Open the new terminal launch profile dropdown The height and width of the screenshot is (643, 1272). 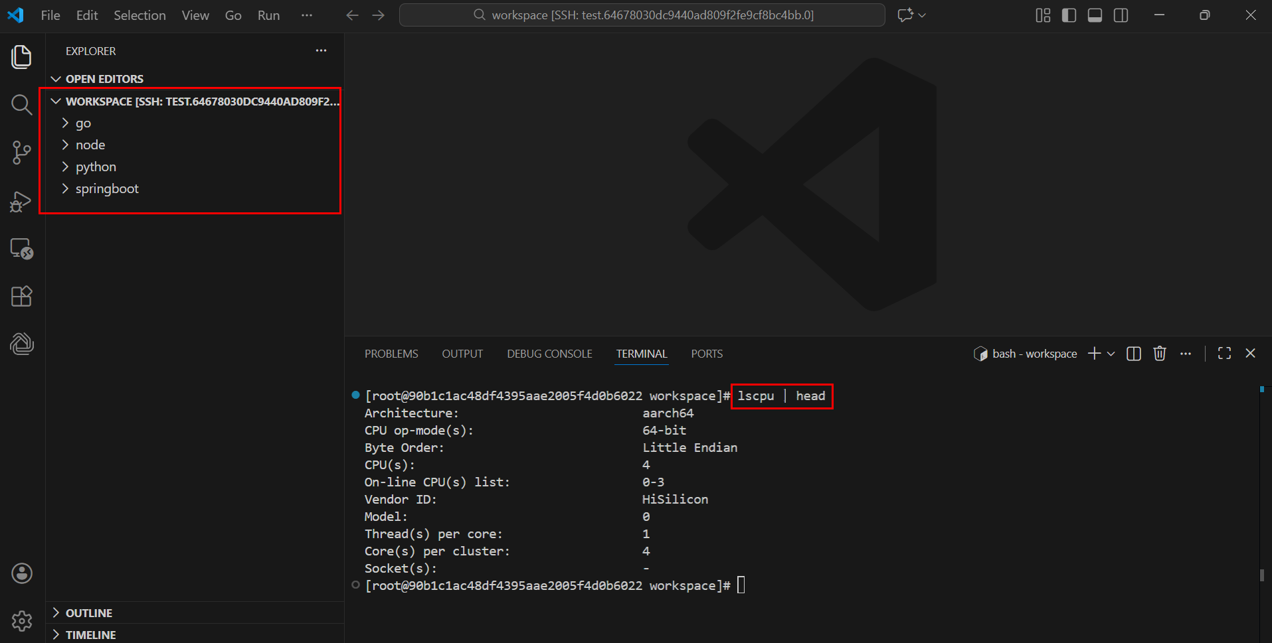1111,354
